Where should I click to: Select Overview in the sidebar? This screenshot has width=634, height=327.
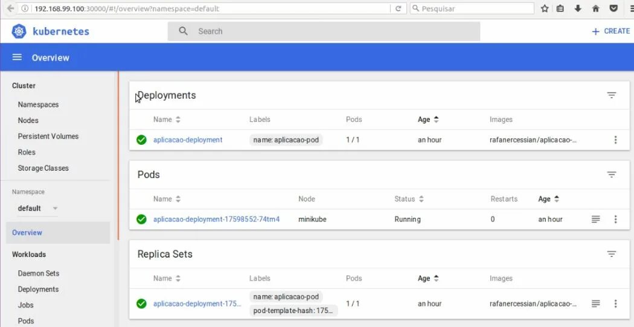point(58,232)
